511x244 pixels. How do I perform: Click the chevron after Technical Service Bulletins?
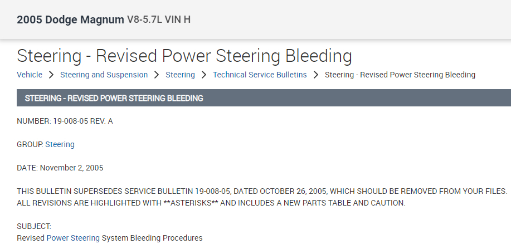[316, 75]
